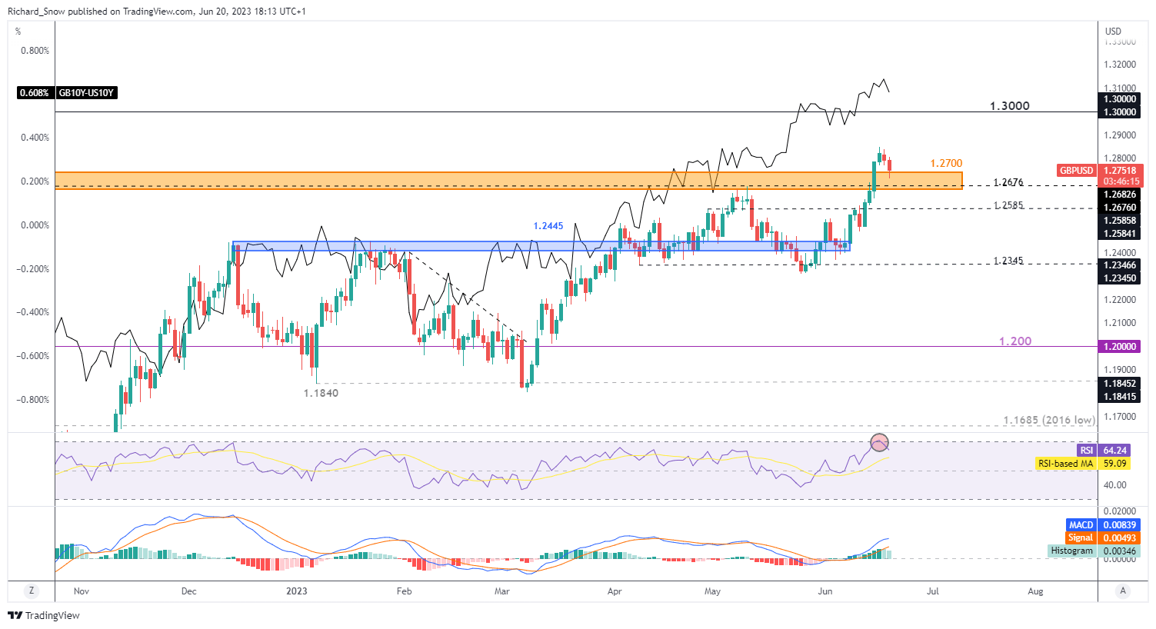
Task: Click the 1.23466 price axis tag
Action: pos(1120,265)
